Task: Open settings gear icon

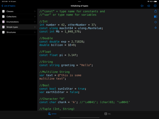Action: pos(155,6)
